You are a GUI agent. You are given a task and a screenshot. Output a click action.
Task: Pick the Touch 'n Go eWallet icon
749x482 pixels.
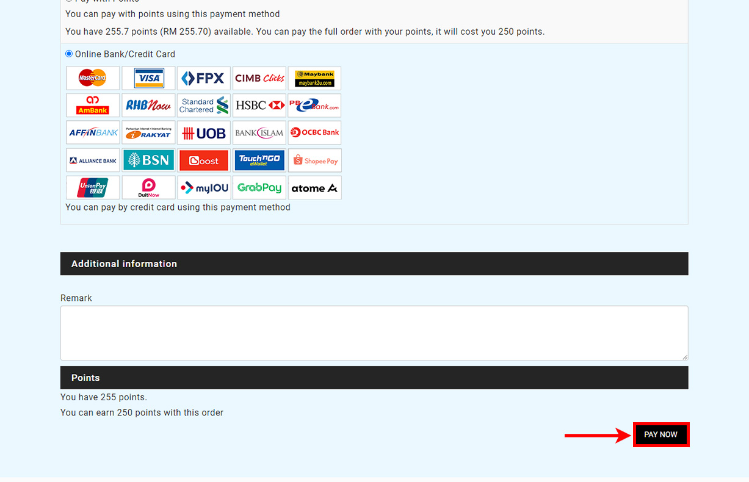click(259, 160)
